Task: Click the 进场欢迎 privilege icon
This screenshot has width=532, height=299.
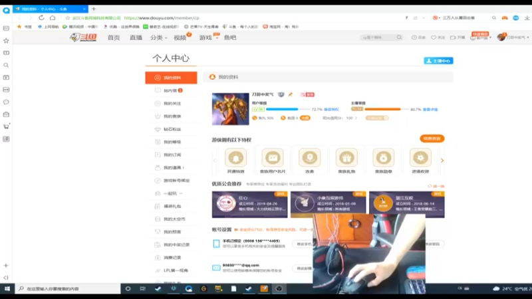Action: (420, 157)
